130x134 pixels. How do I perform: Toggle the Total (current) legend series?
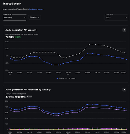tap(62, 78)
